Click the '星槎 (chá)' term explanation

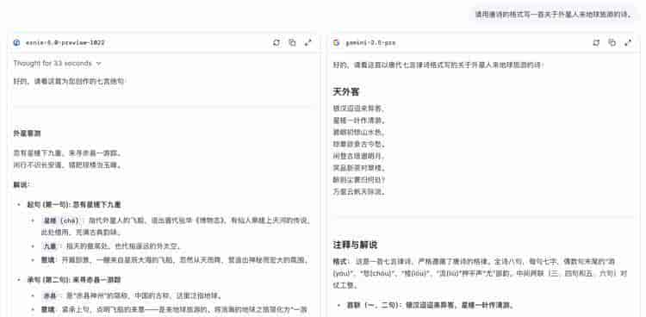(176, 227)
